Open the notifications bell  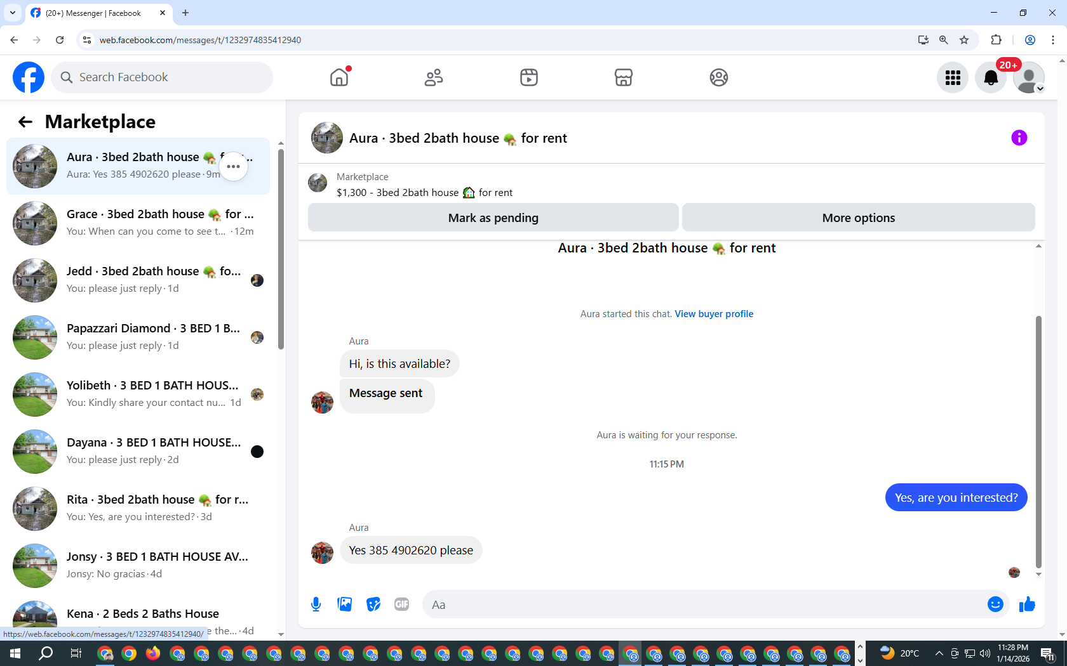pyautogui.click(x=991, y=77)
